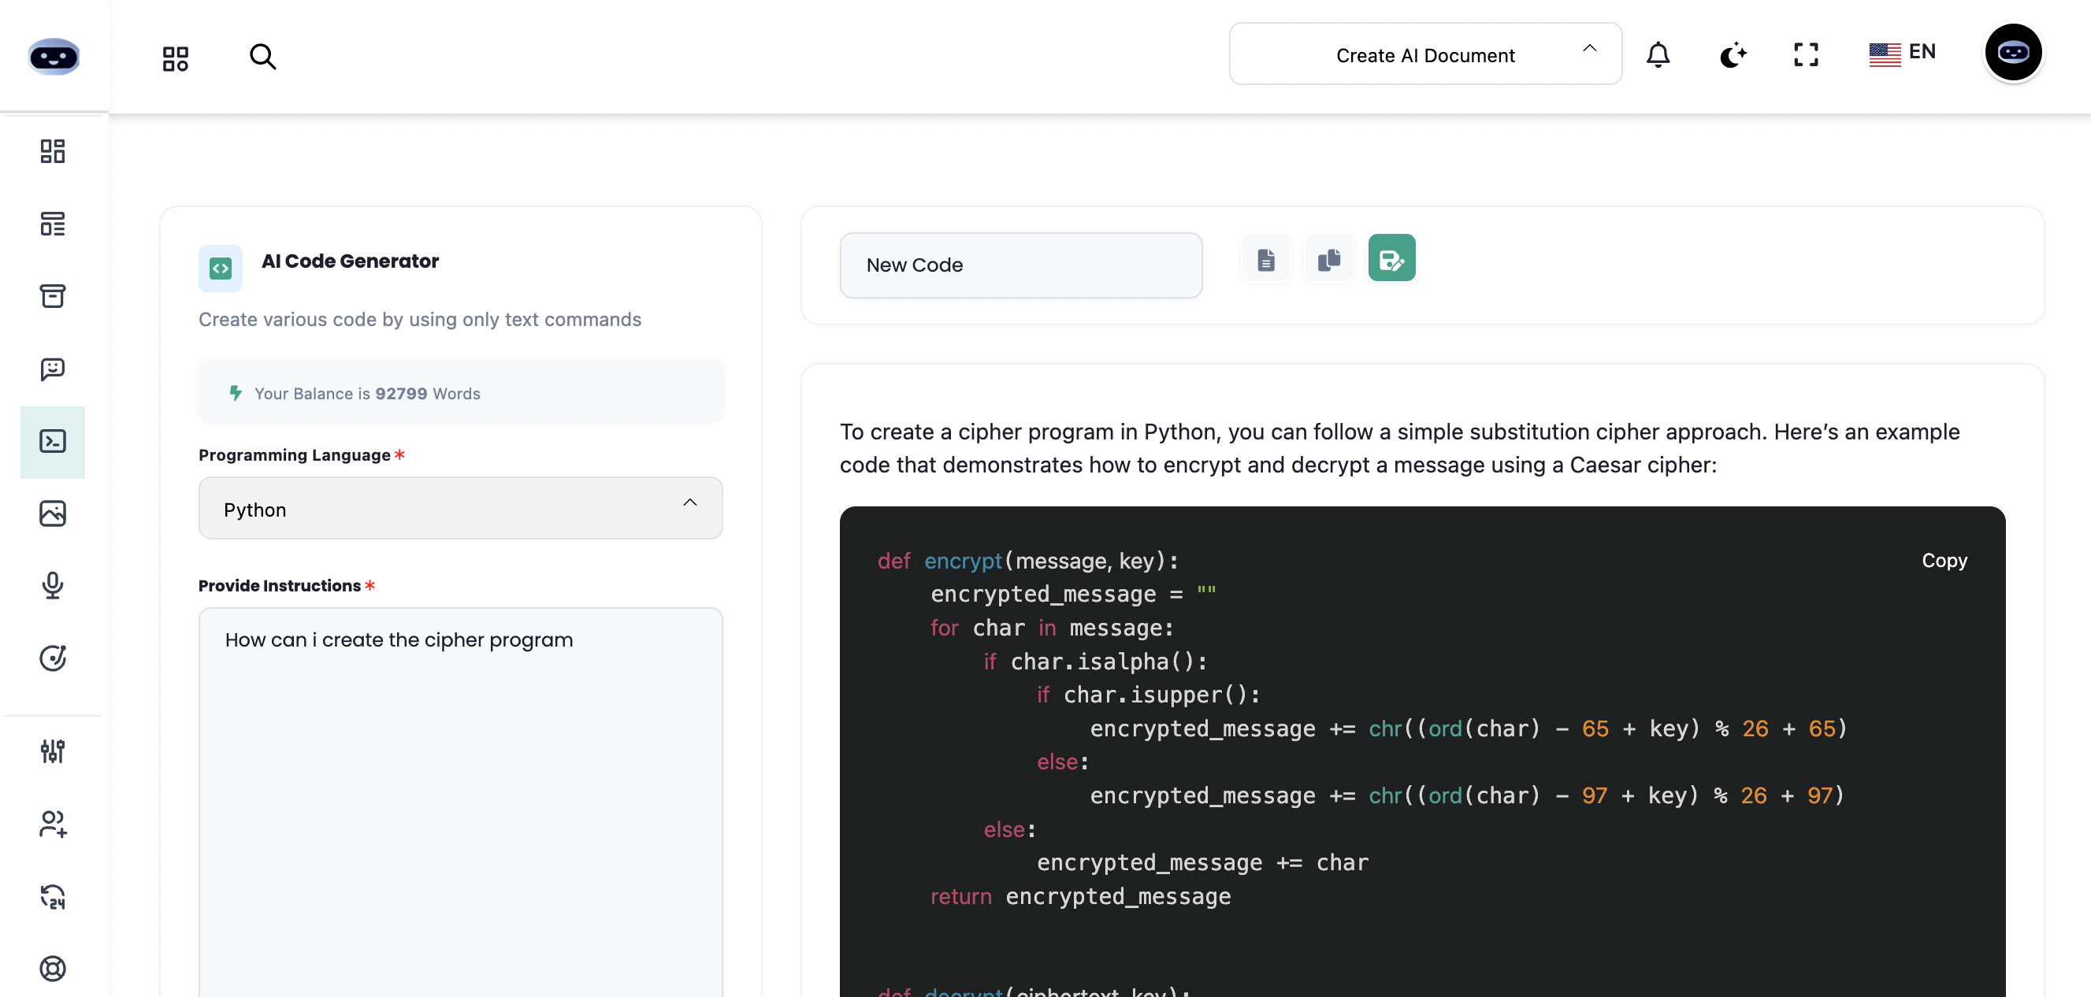This screenshot has width=2091, height=997.
Task: Open the AI Code Generator sidebar tool
Action: click(52, 442)
